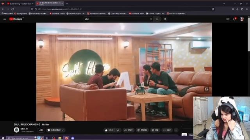
Task: Open a new browser tab
Action: pyautogui.click(x=67, y=3)
